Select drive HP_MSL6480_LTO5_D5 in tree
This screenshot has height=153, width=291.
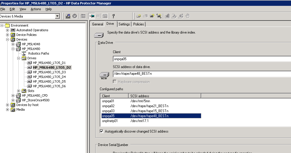(x=49, y=81)
